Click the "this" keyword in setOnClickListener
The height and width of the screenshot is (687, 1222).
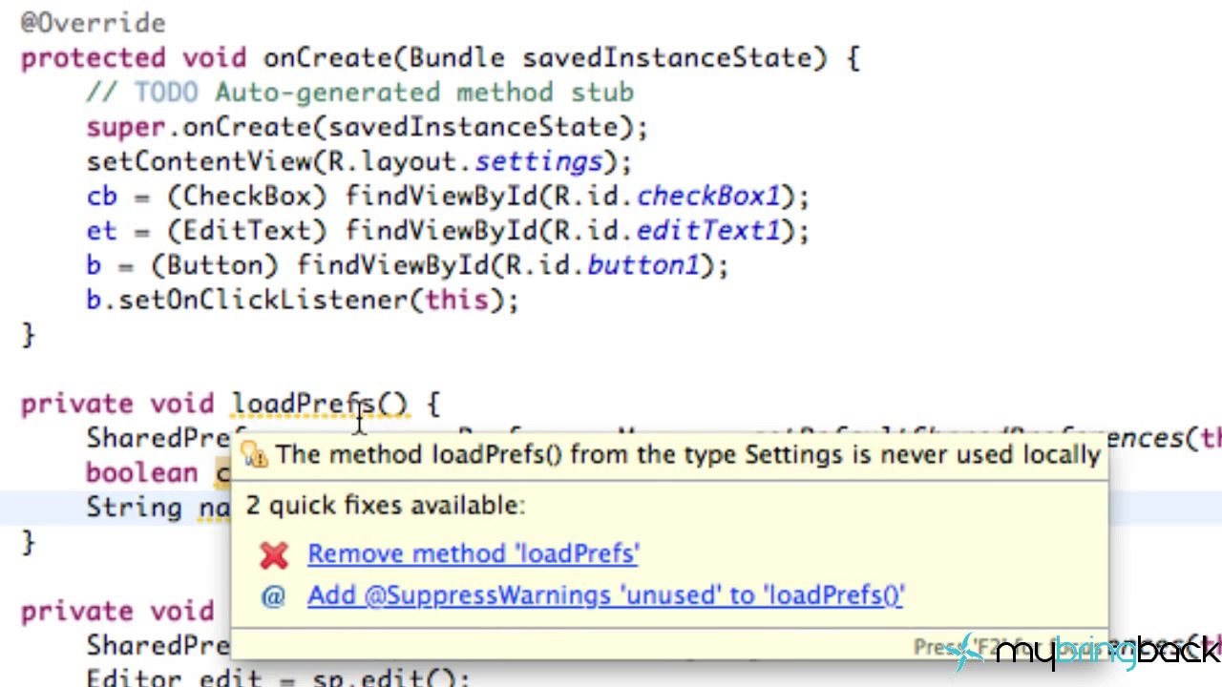456,301
